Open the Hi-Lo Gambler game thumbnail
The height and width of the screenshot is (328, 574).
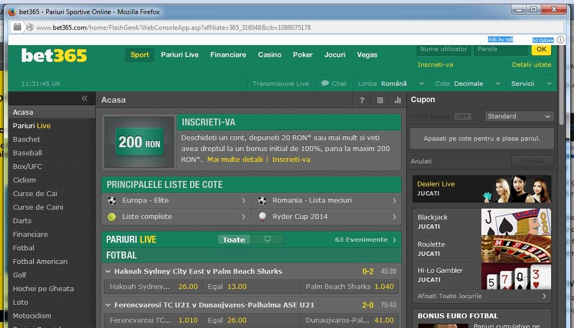[516, 276]
